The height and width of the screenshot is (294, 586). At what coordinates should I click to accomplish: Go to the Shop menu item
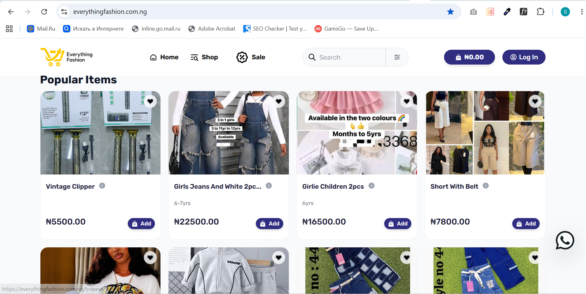[204, 57]
